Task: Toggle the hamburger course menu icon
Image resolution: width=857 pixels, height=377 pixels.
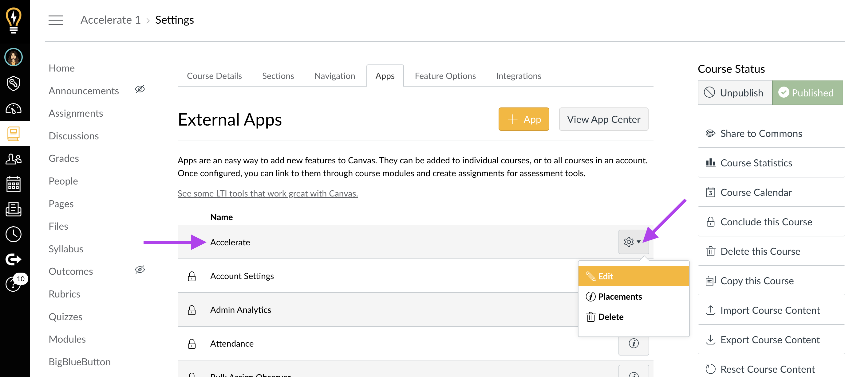Action: tap(56, 20)
